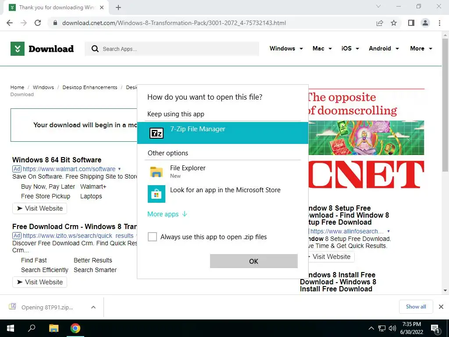
Task: Click Visit Website under Walmart ad
Action: (x=39, y=208)
